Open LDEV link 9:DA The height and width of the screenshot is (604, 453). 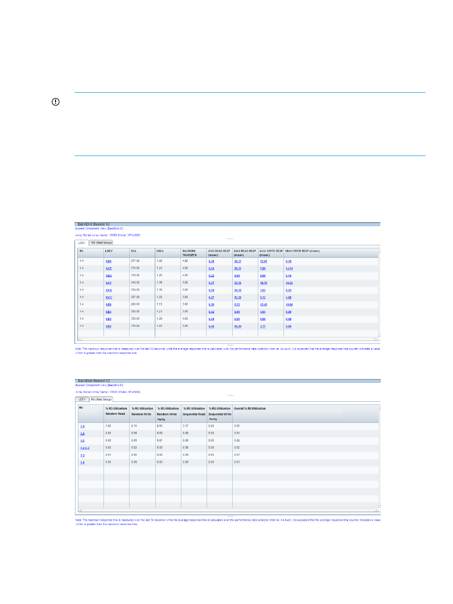109,276
